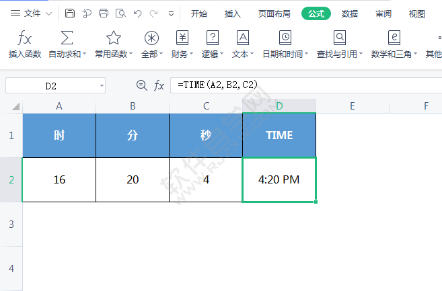
Task: Open 常用函数 star icon
Action: click(x=114, y=38)
